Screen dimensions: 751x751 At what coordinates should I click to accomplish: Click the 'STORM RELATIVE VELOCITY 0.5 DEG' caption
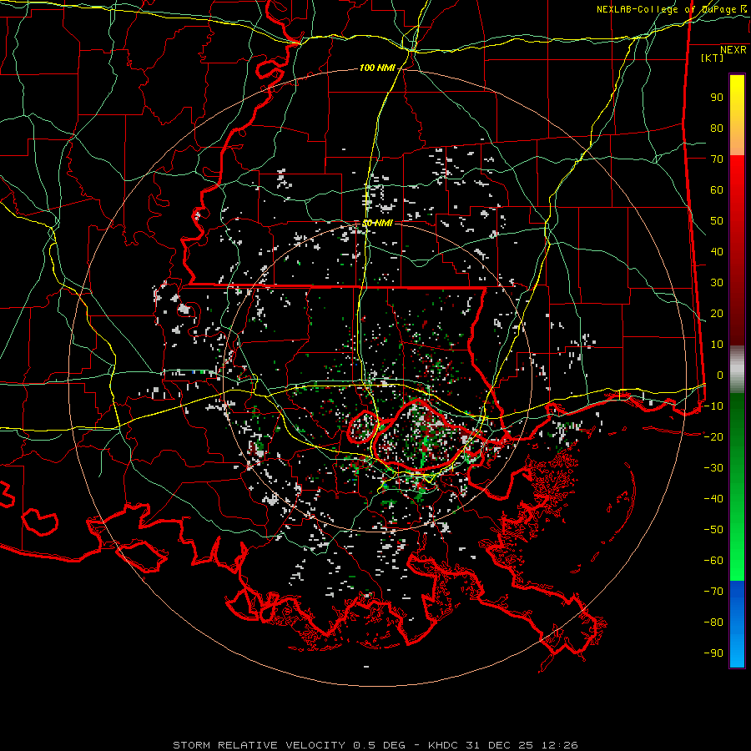click(289, 745)
